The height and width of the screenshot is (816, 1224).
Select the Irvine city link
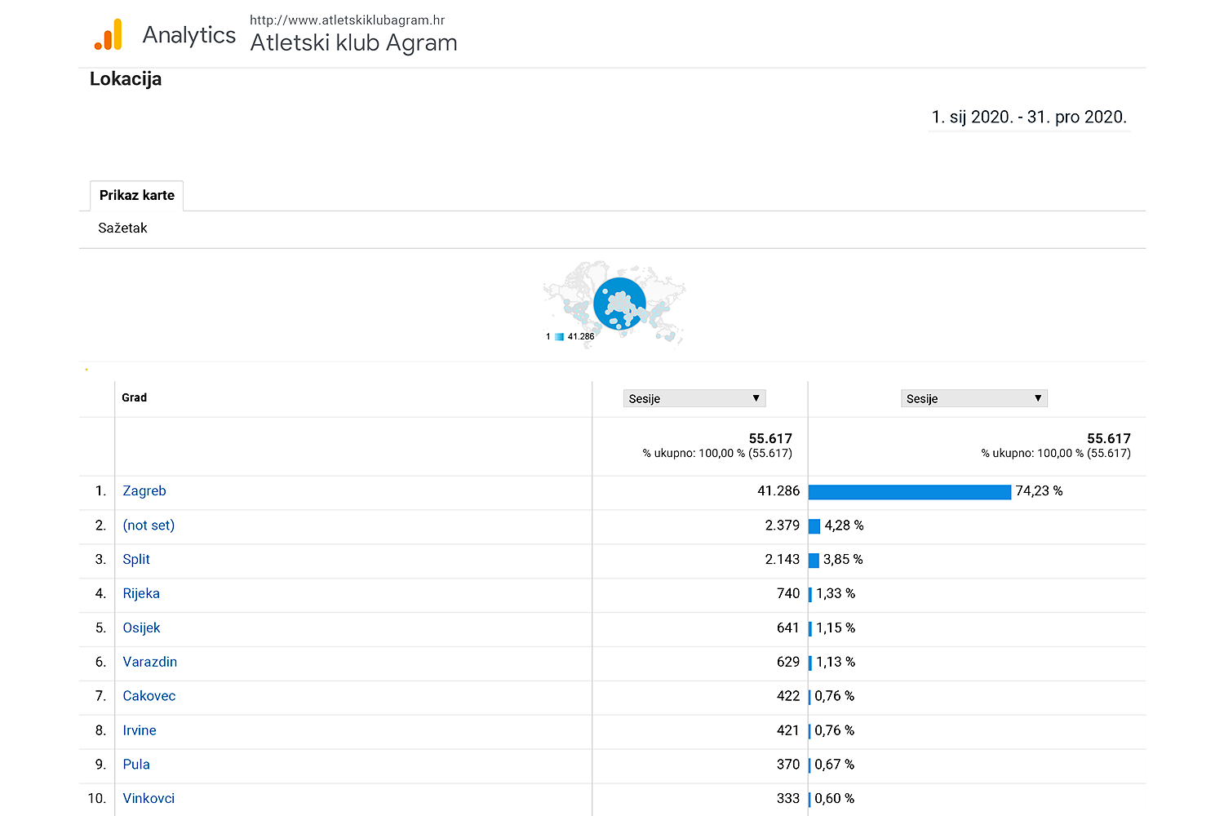pos(140,730)
